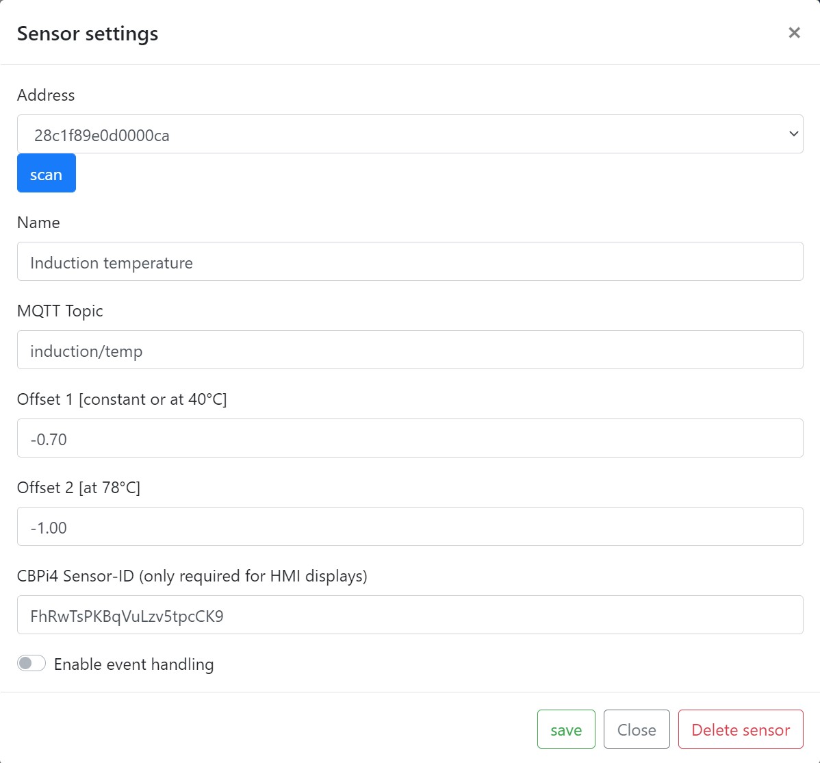Click the "MQTT Topic" label
Image resolution: width=820 pixels, height=763 pixels.
pyautogui.click(x=60, y=311)
